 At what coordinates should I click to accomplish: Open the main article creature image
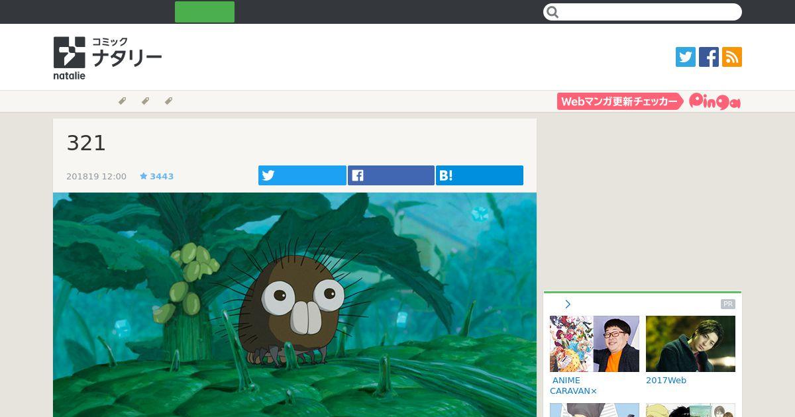[x=295, y=304]
